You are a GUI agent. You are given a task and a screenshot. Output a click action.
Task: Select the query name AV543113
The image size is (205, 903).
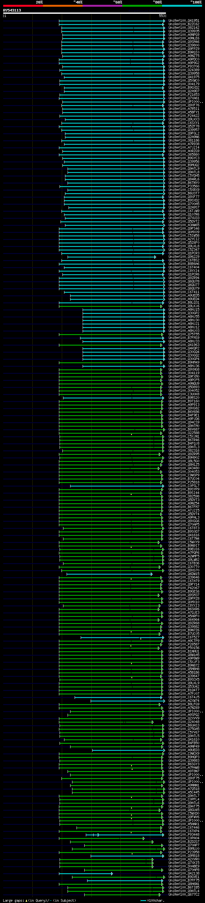(12, 10)
